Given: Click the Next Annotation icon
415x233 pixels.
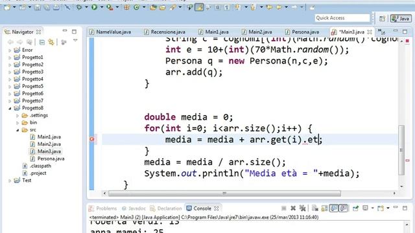Looking at the screenshot, I should tap(238, 7).
